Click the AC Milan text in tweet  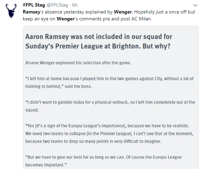tap(141, 19)
